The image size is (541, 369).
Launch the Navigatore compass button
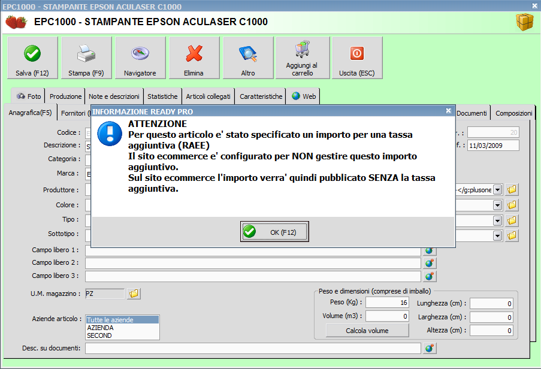click(140, 58)
